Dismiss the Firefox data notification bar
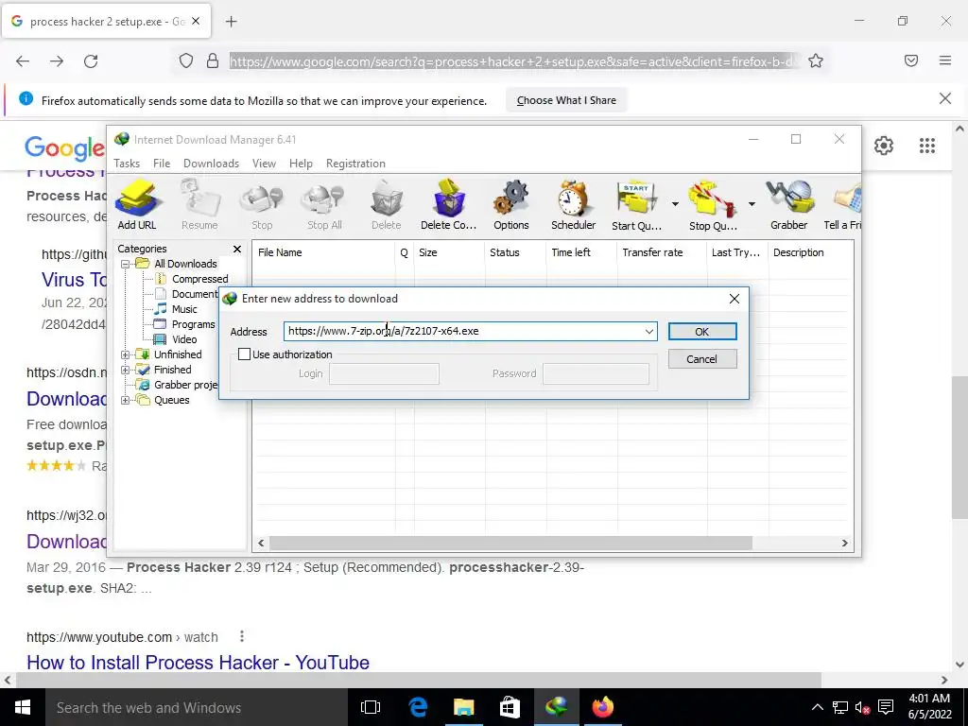This screenshot has height=726, width=968. click(x=945, y=98)
